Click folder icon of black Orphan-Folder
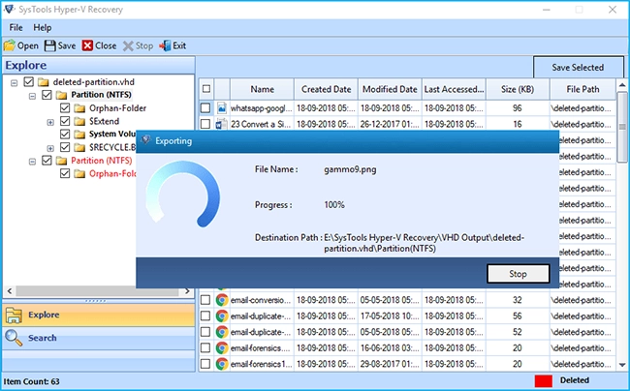The width and height of the screenshot is (630, 391). pyautogui.click(x=79, y=108)
